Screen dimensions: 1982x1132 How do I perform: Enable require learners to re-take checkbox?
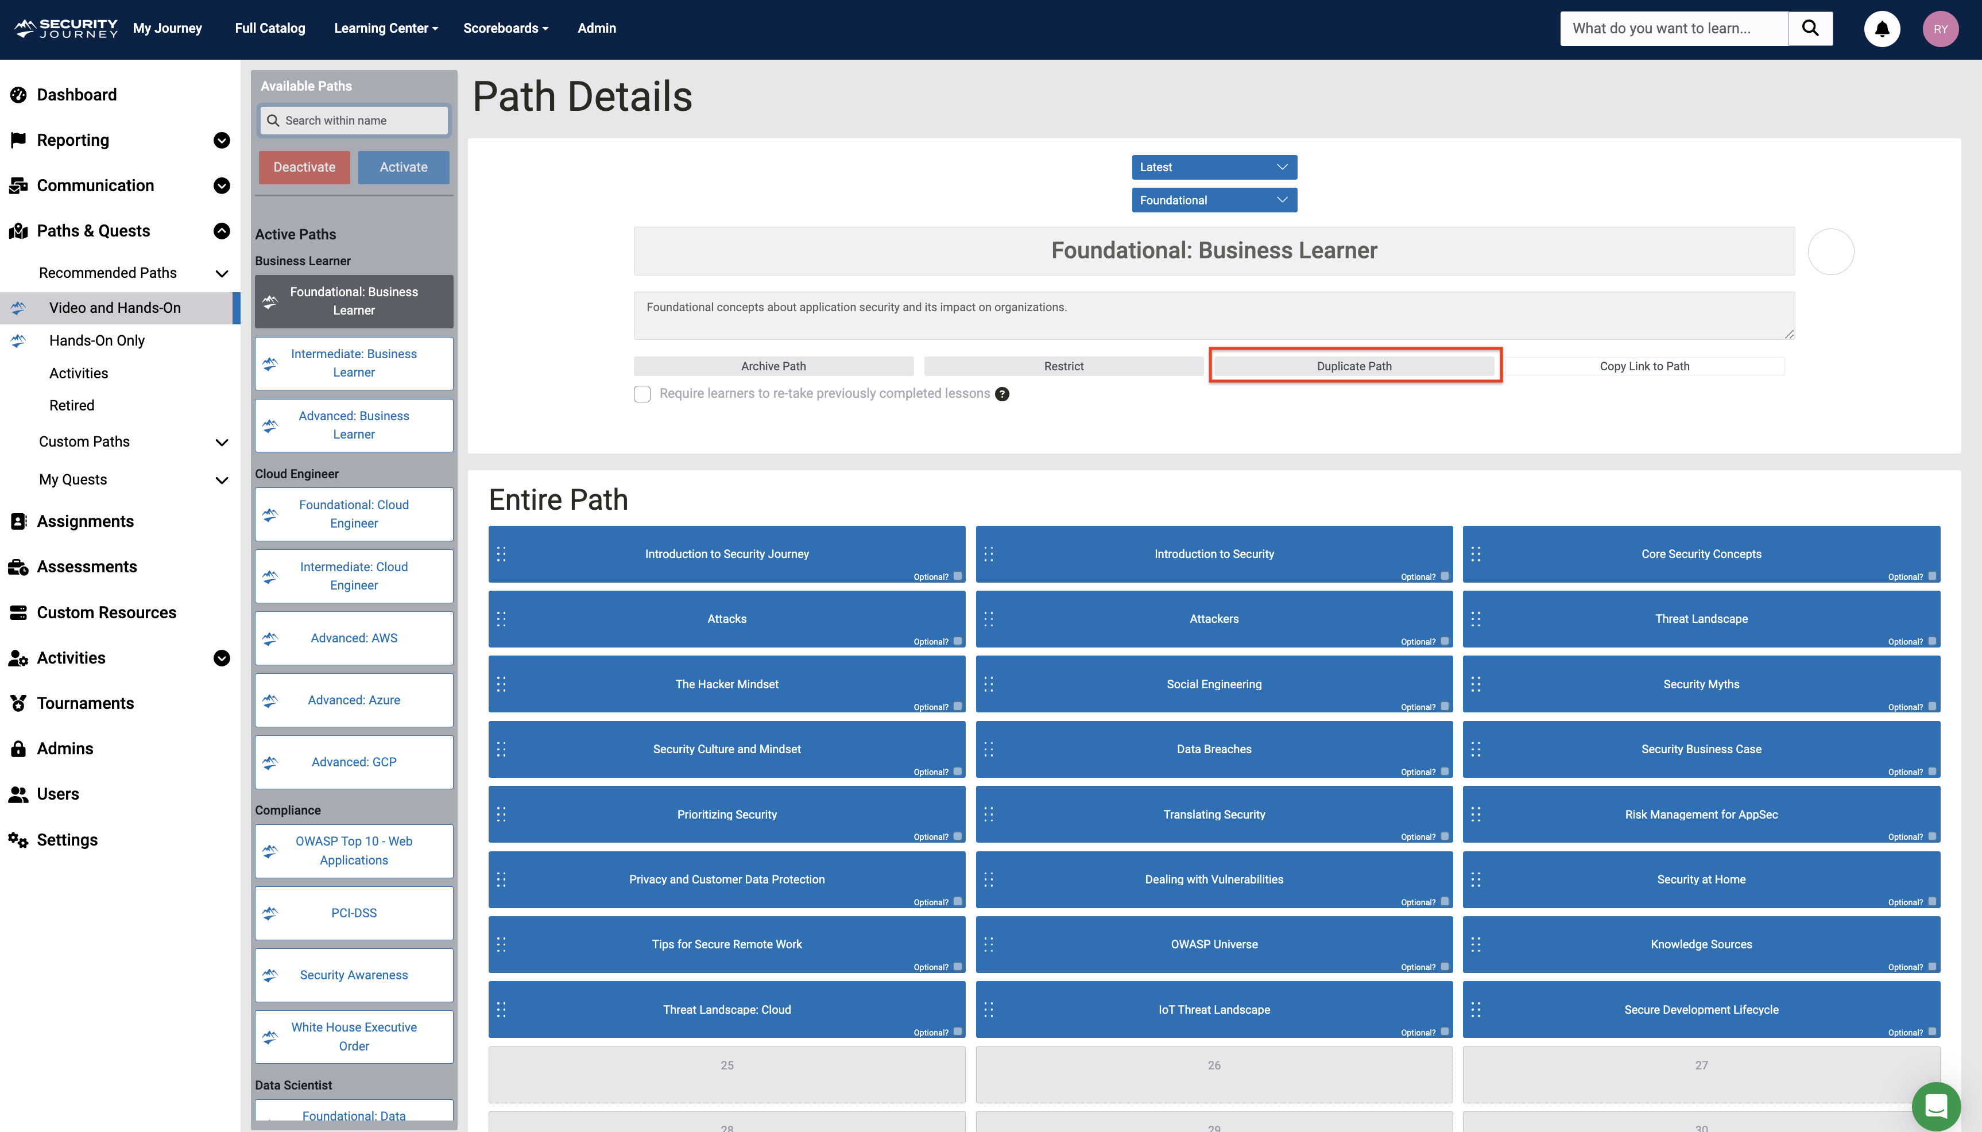click(642, 394)
